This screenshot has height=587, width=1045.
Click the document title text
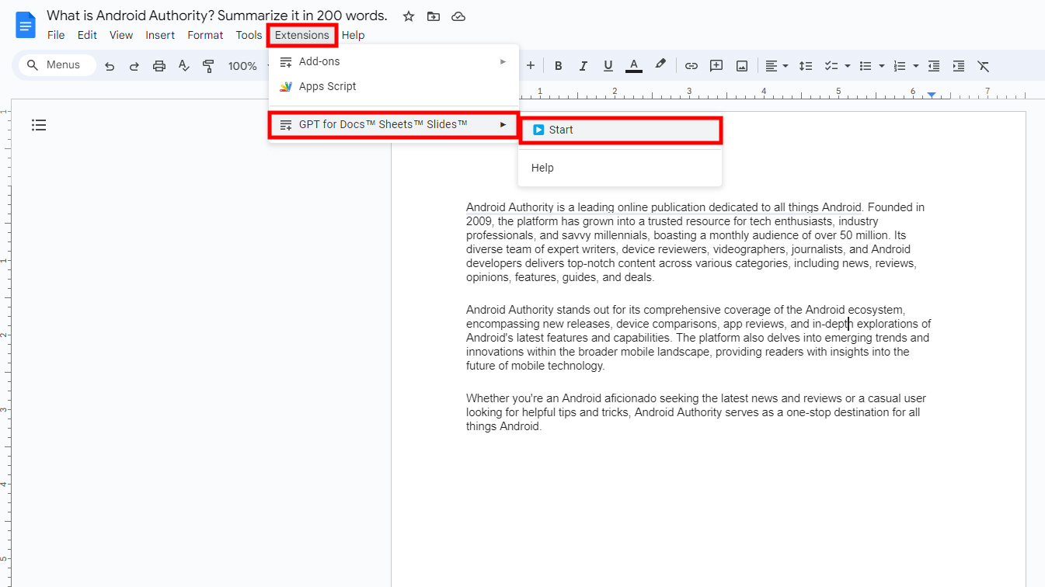(217, 16)
